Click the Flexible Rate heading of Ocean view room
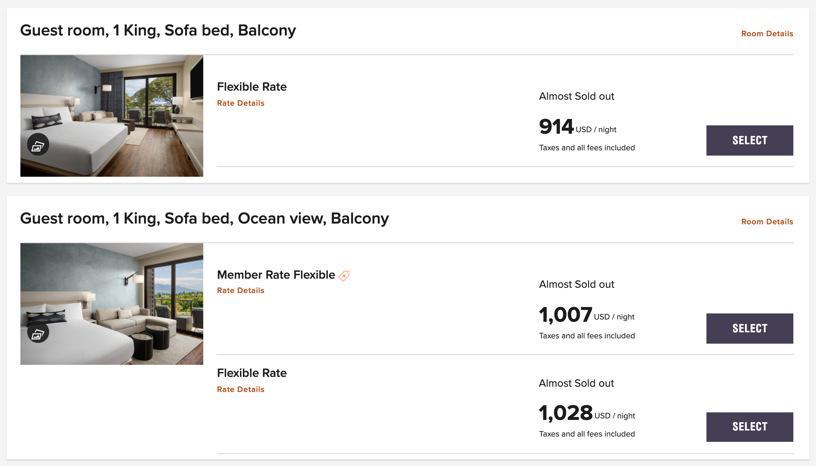The height and width of the screenshot is (466, 816). click(x=252, y=373)
